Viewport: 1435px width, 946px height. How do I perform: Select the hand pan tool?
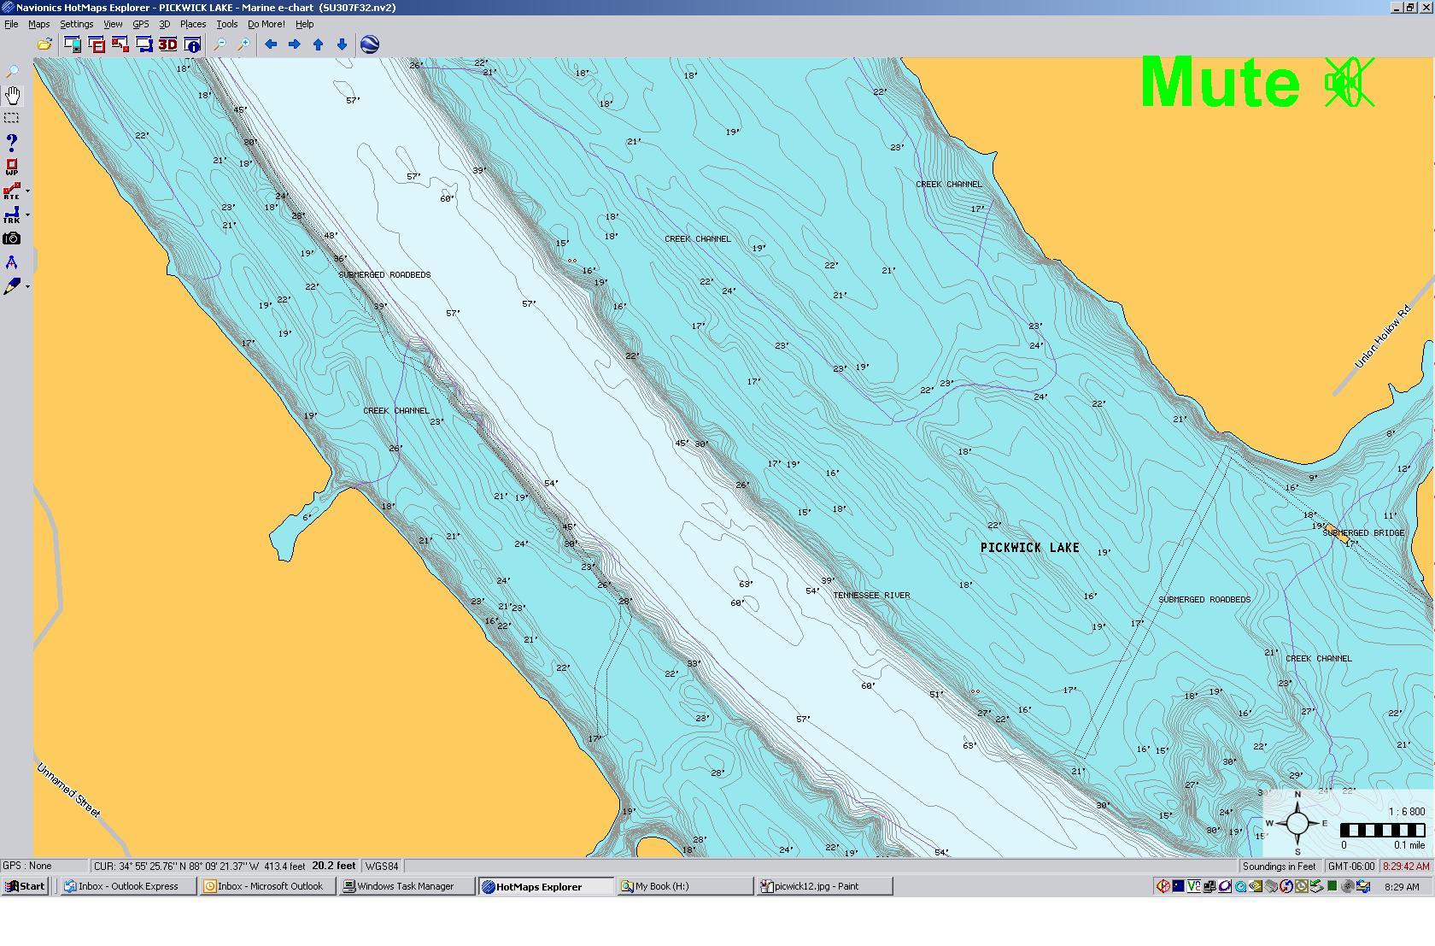pos(13,95)
